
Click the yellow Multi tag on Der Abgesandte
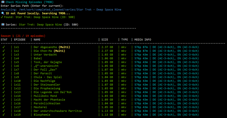coord(64,47)
